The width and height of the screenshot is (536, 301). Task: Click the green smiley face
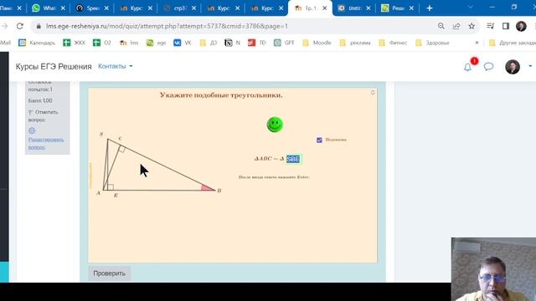[275, 125]
